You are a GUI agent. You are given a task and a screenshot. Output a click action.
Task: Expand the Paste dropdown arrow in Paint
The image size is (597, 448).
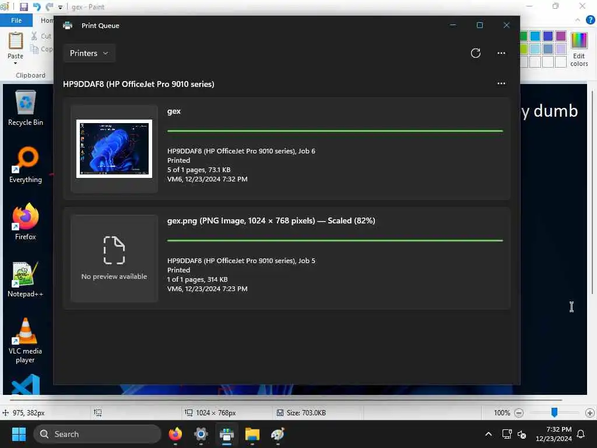15,63
